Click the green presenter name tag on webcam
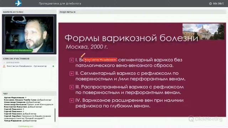The width and height of the screenshot is (228, 128). (19, 50)
